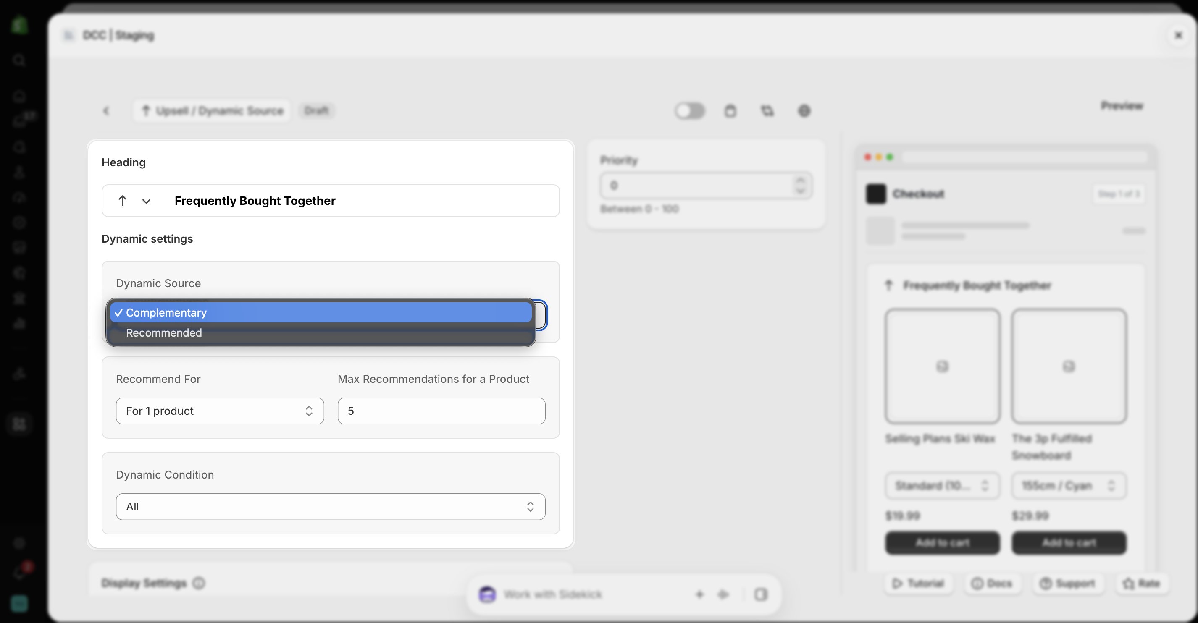
Task: Click the voice waveform icon in Sidekick bar
Action: (x=722, y=594)
